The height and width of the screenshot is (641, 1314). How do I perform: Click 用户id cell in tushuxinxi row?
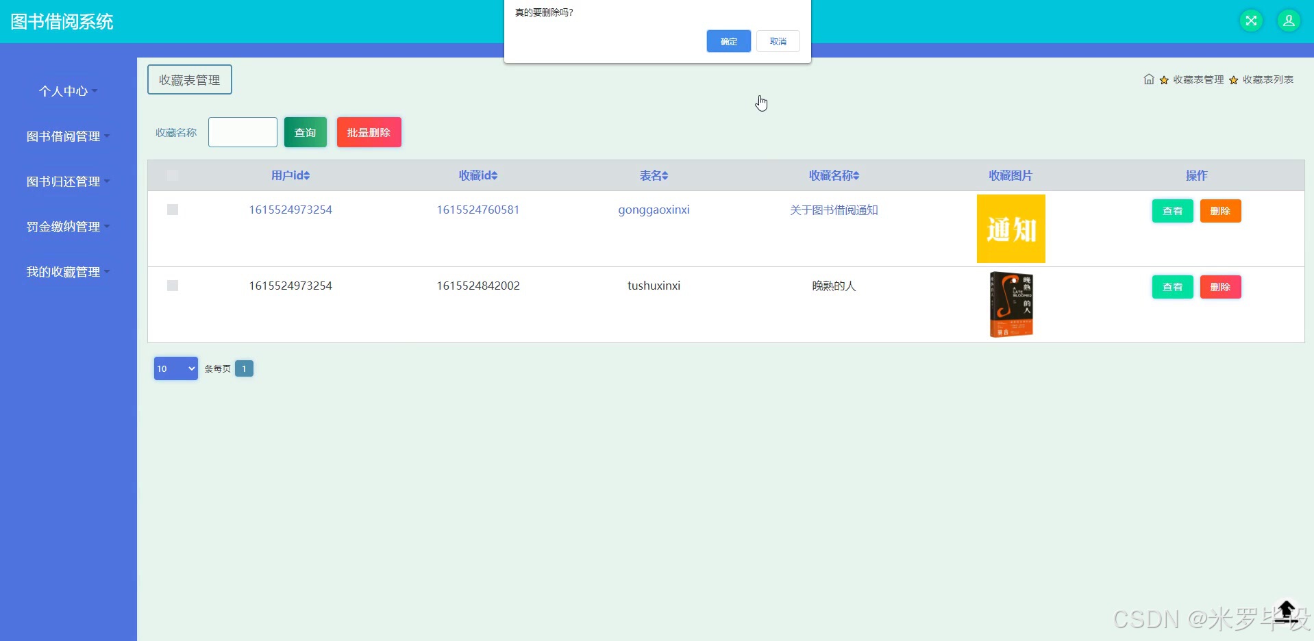290,286
